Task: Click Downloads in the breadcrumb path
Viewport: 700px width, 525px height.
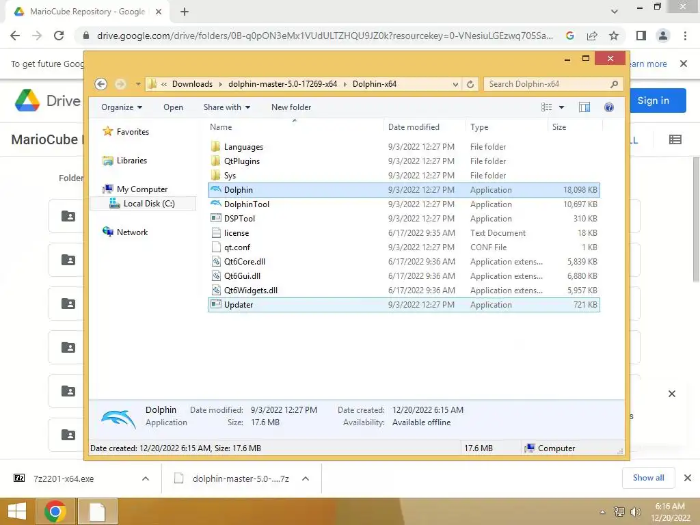Action: click(192, 84)
